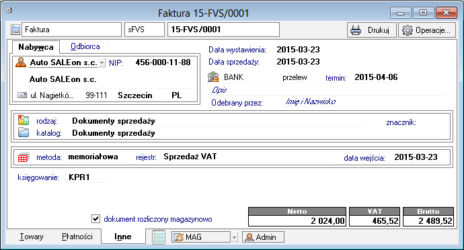464x250 pixels.
Task: Open the Operacje menu button
Action: (427, 30)
